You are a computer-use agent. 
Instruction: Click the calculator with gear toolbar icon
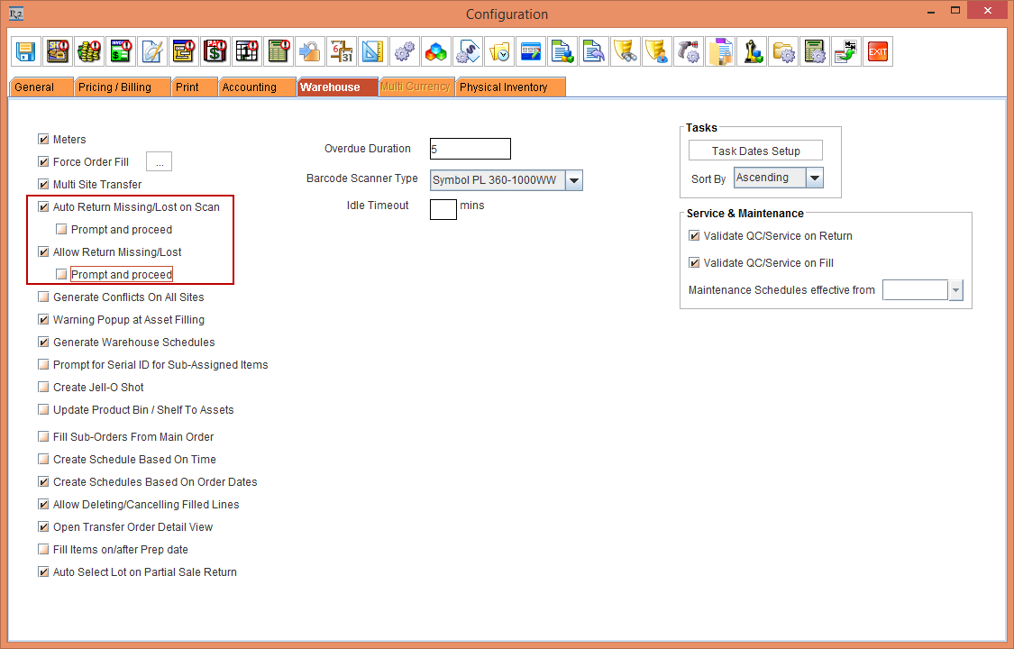(815, 51)
